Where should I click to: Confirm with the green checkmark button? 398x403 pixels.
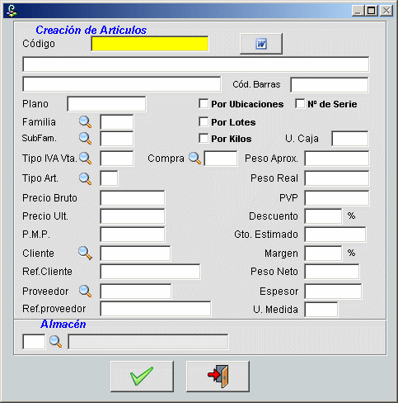pos(142,377)
